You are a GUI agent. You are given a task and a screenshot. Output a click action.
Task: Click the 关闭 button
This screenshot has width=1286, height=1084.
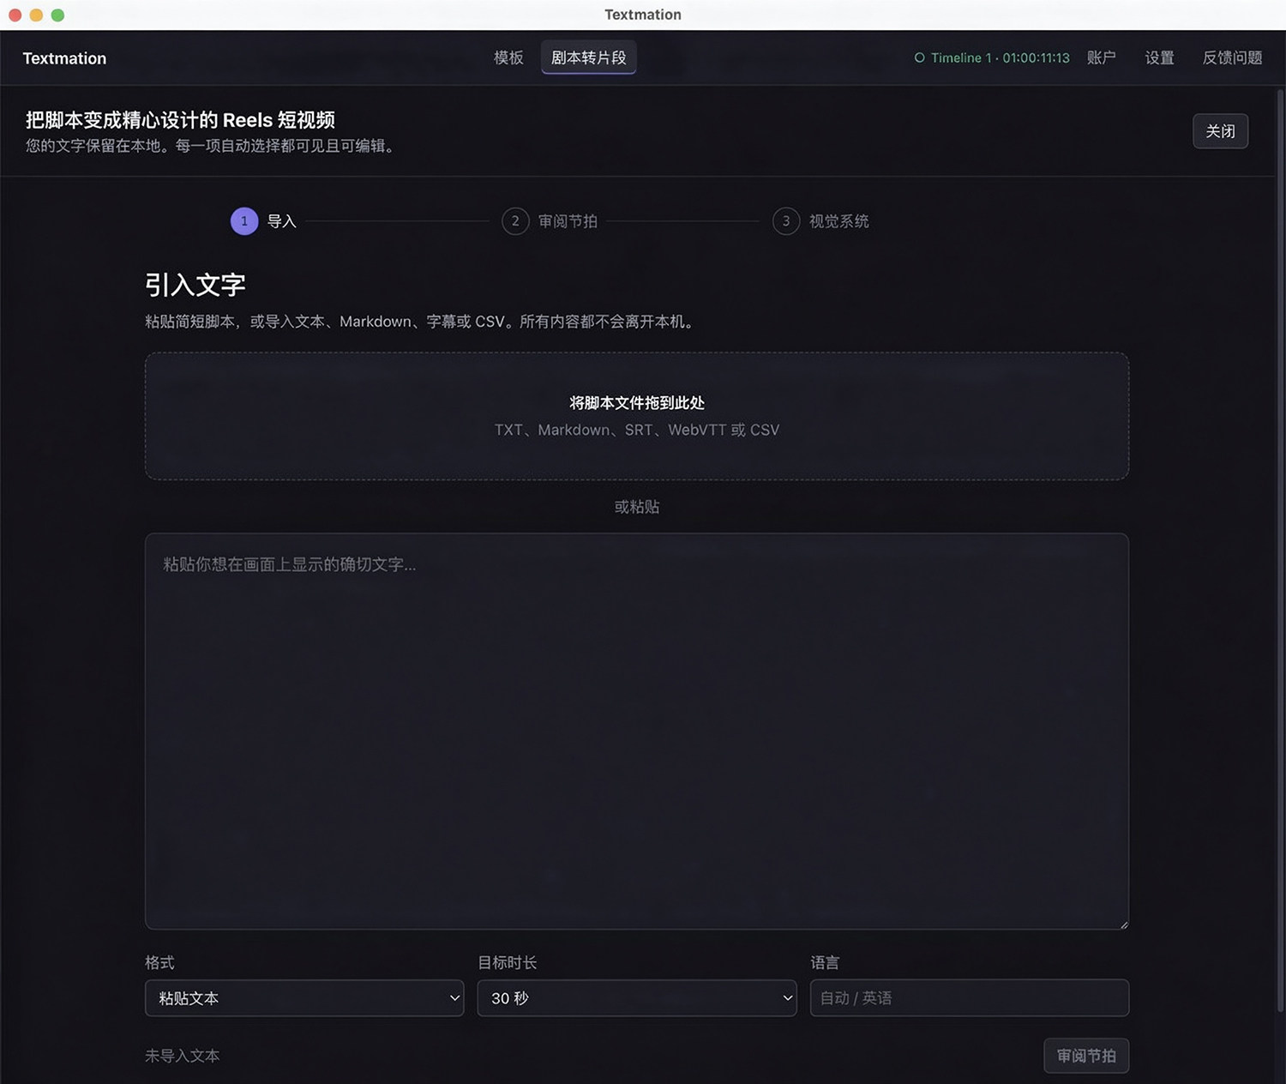tap(1220, 131)
